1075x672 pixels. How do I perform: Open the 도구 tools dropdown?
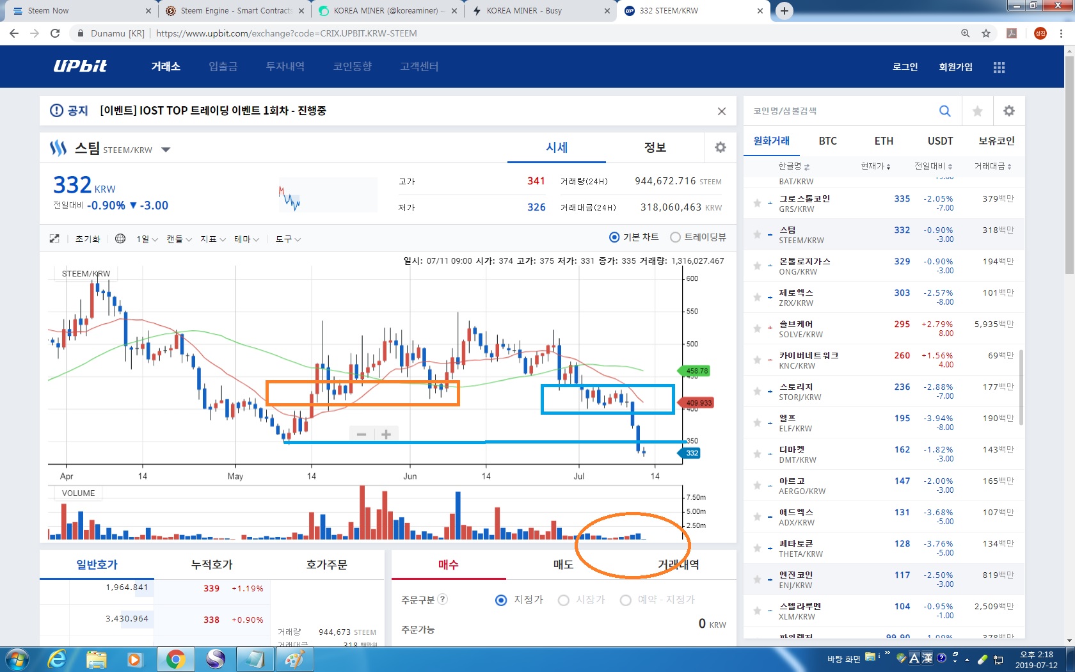(x=288, y=239)
